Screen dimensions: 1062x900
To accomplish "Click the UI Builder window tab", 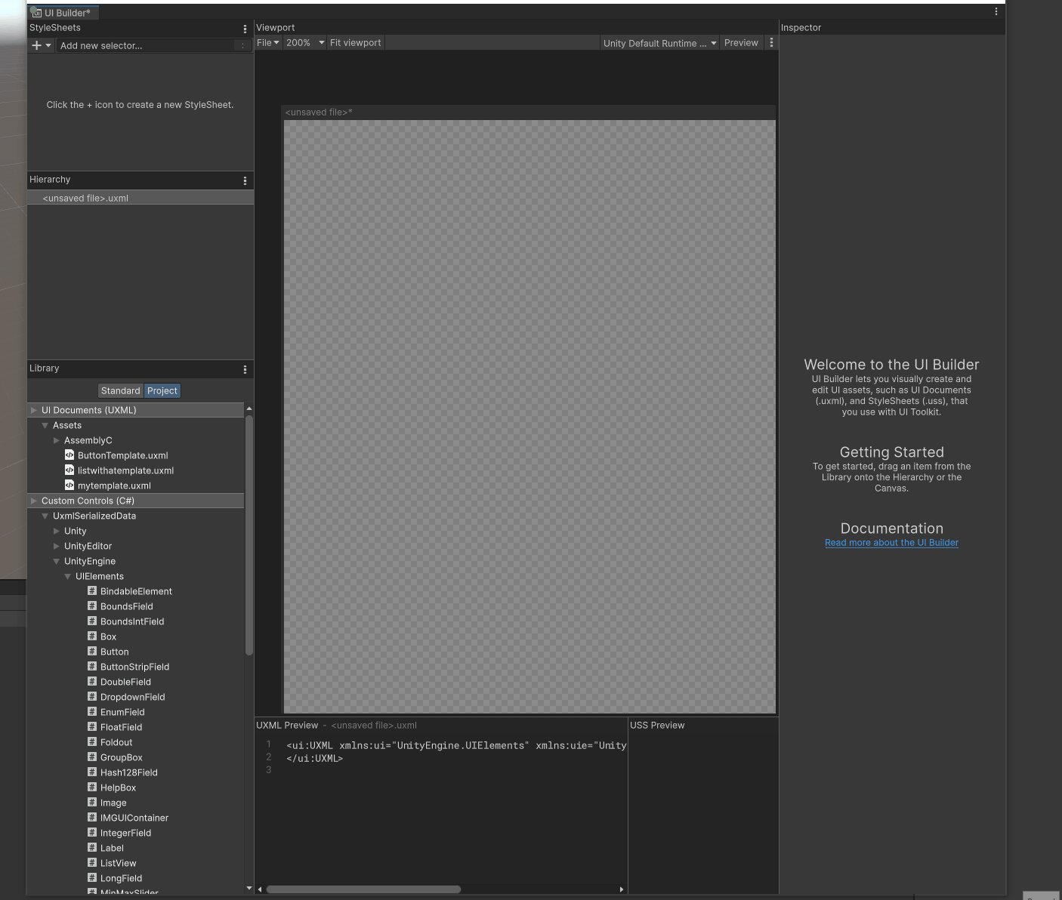I will (x=63, y=12).
